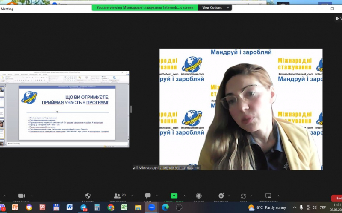Open Word from the Windows taskbar
342x213 pixels.
70,207
